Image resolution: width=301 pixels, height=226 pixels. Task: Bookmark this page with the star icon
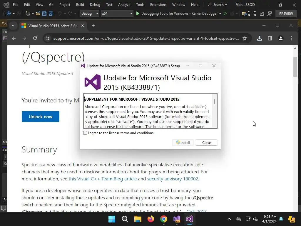245,38
